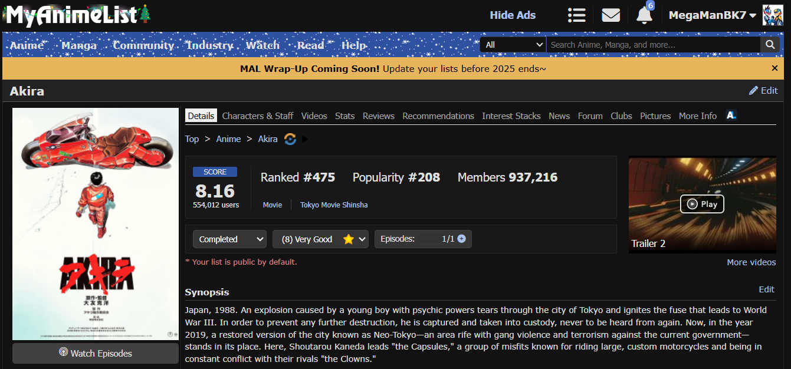Click the circular sync icon next to Akira breadcrumb

[x=290, y=139]
